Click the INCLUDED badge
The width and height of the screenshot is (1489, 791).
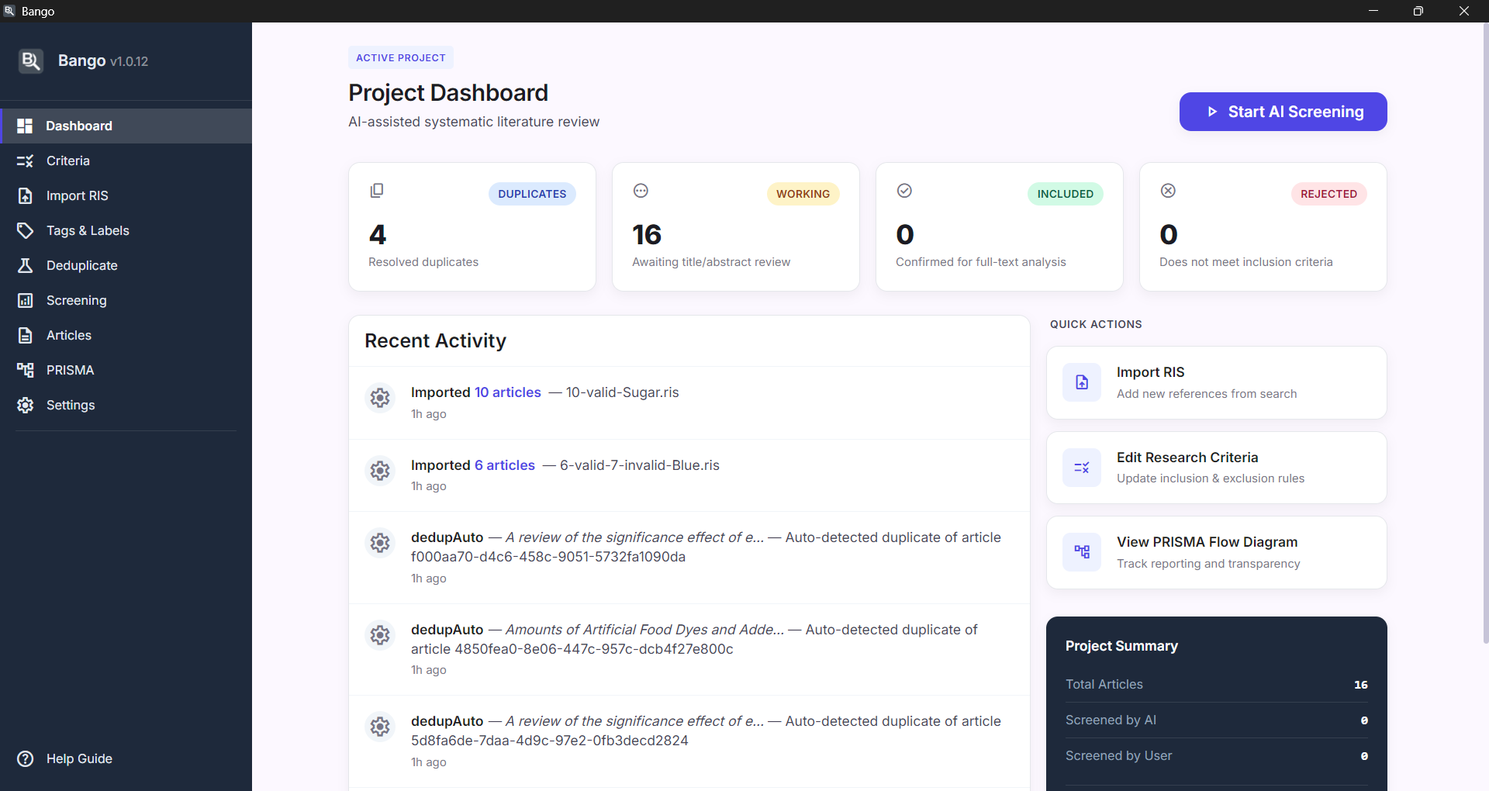pos(1066,194)
